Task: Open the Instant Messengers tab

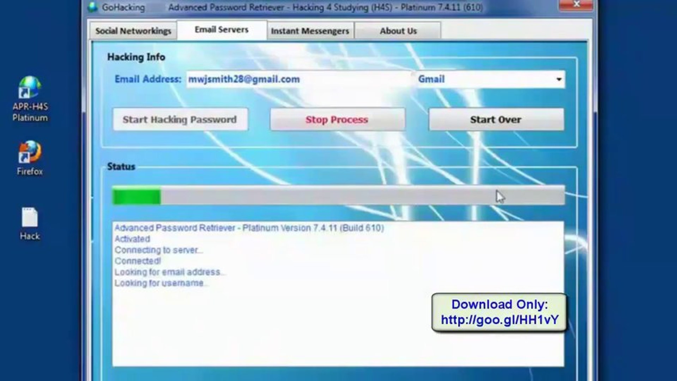Action: (x=310, y=31)
